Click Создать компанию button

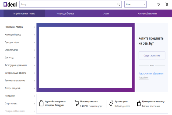(152, 56)
